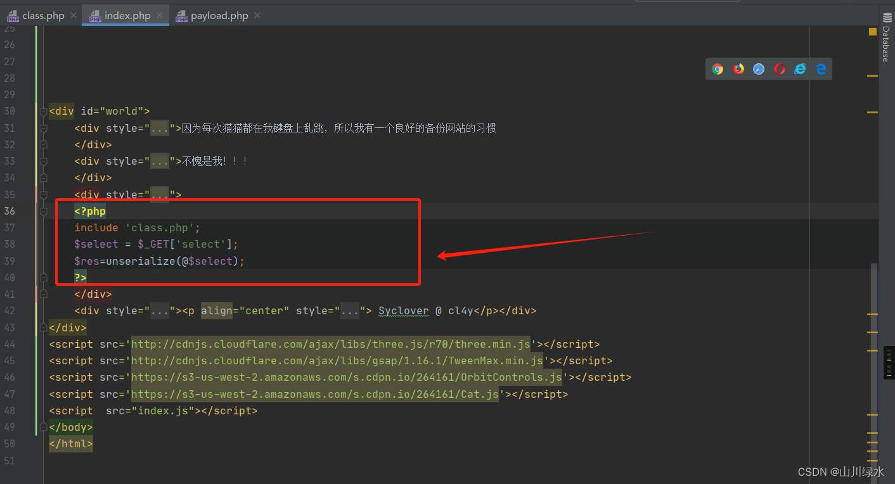Open the OrbitControls.js script URL
Viewport: 895px width, 484px height.
pyautogui.click(x=347, y=378)
